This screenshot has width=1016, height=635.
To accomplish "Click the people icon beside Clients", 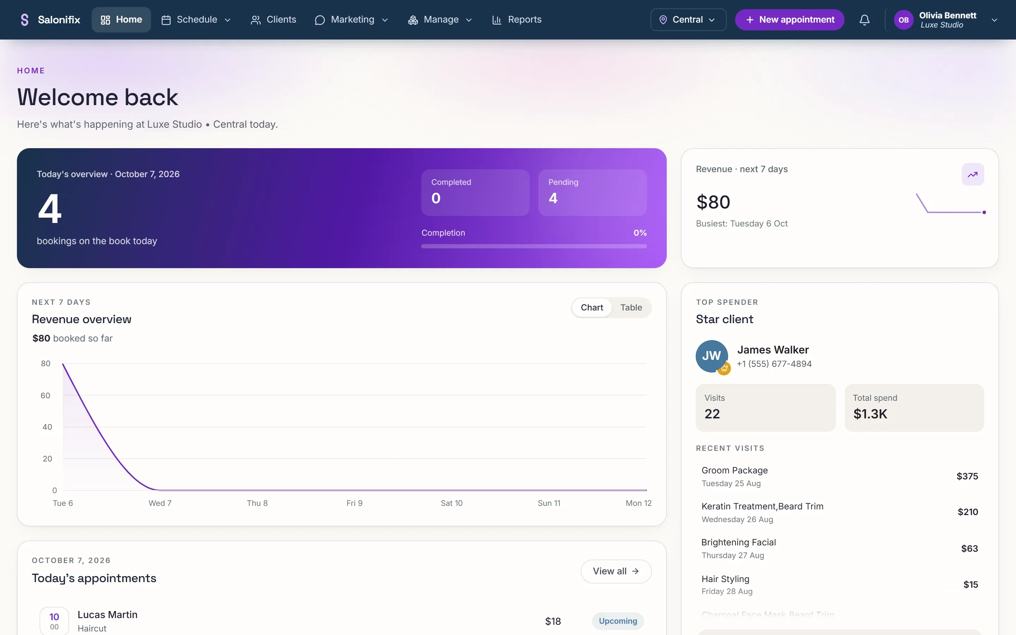I will [x=255, y=20].
